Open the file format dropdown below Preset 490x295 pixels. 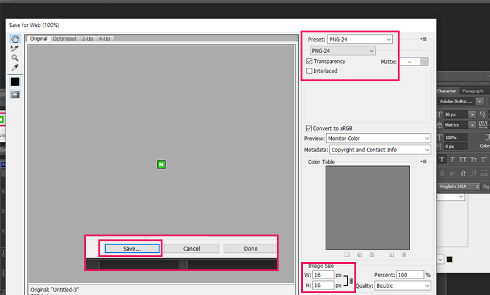(x=343, y=51)
